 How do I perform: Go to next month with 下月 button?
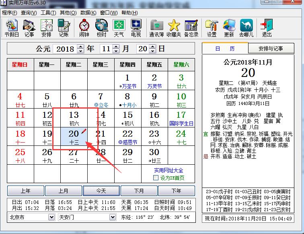pos(139,191)
